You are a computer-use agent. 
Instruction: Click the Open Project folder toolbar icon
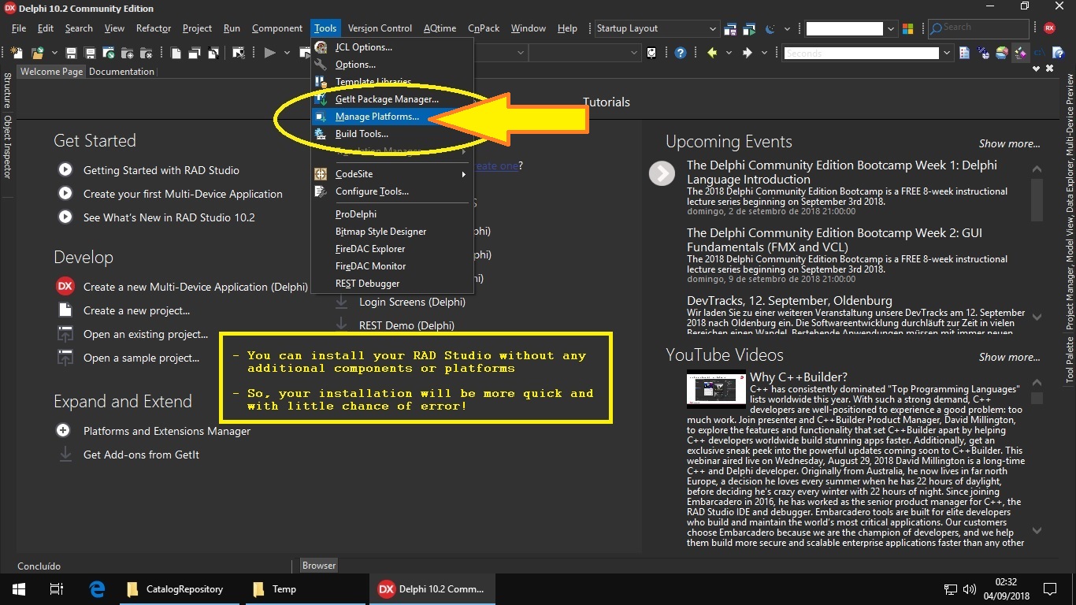coord(37,53)
